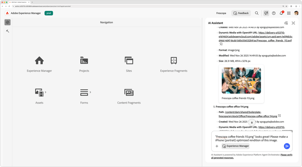Open the Feedback button

[x=241, y=13]
